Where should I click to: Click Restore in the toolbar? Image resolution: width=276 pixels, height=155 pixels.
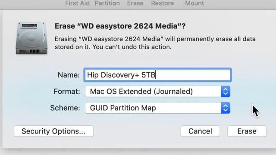(163, 3)
